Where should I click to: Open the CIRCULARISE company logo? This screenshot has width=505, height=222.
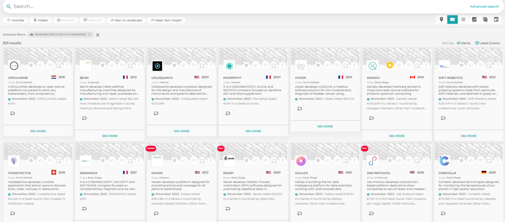[x=14, y=66]
